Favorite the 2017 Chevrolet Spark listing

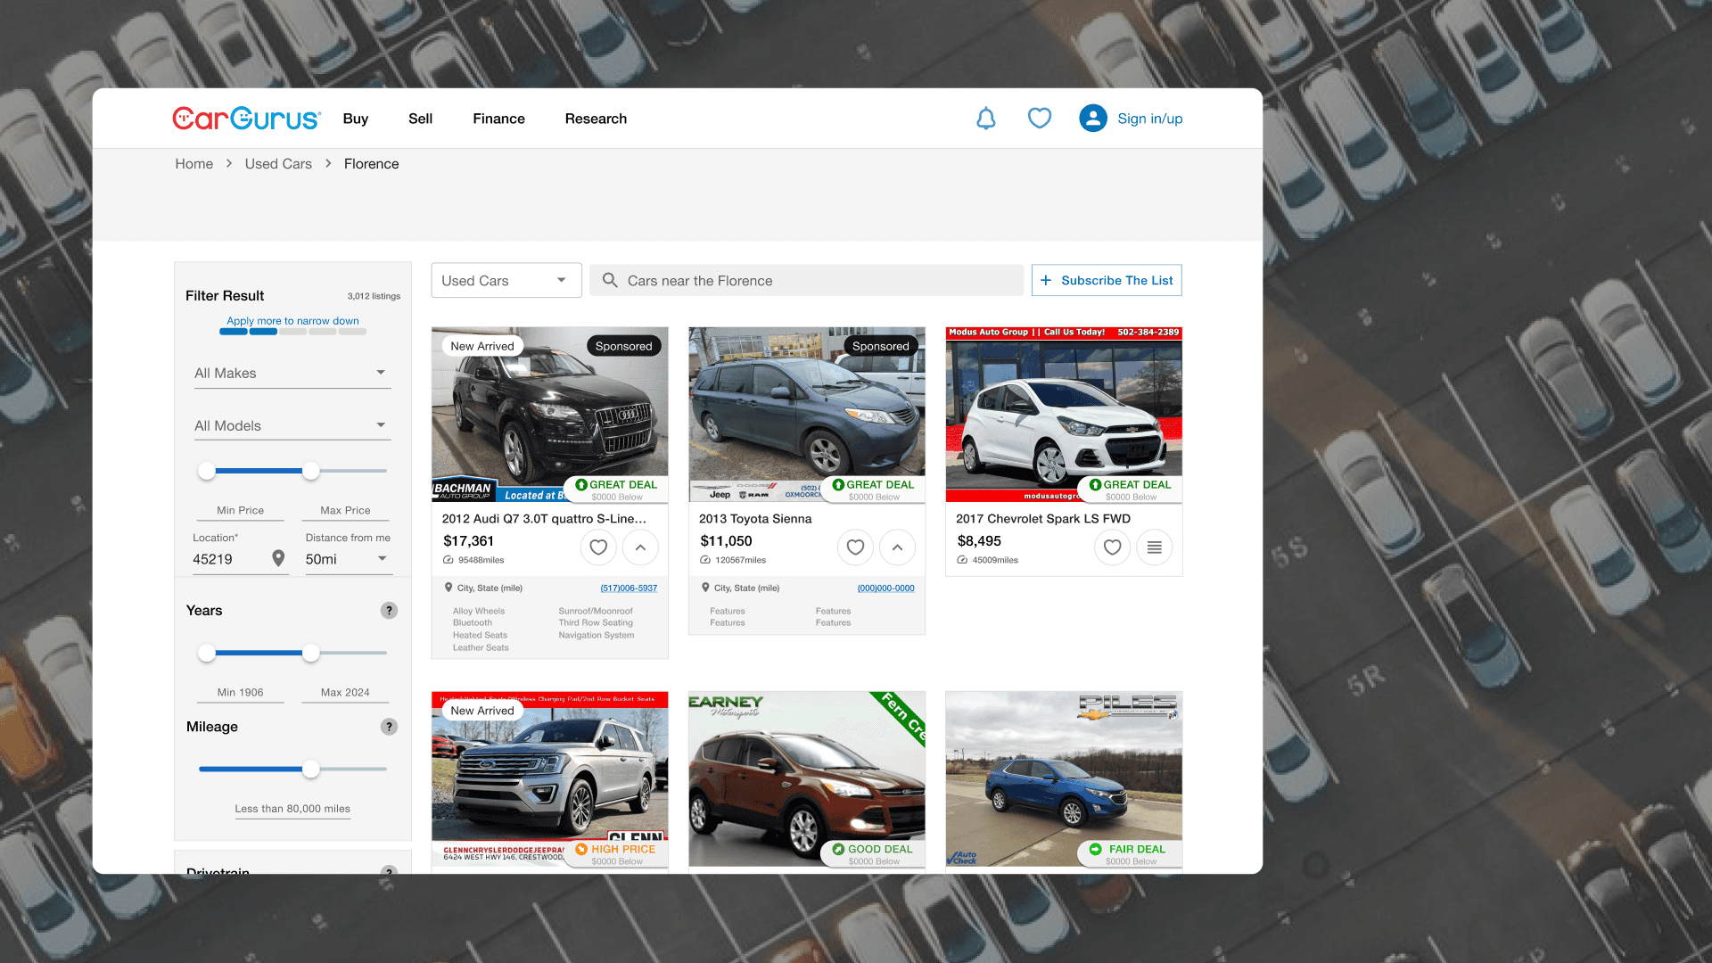1112,547
